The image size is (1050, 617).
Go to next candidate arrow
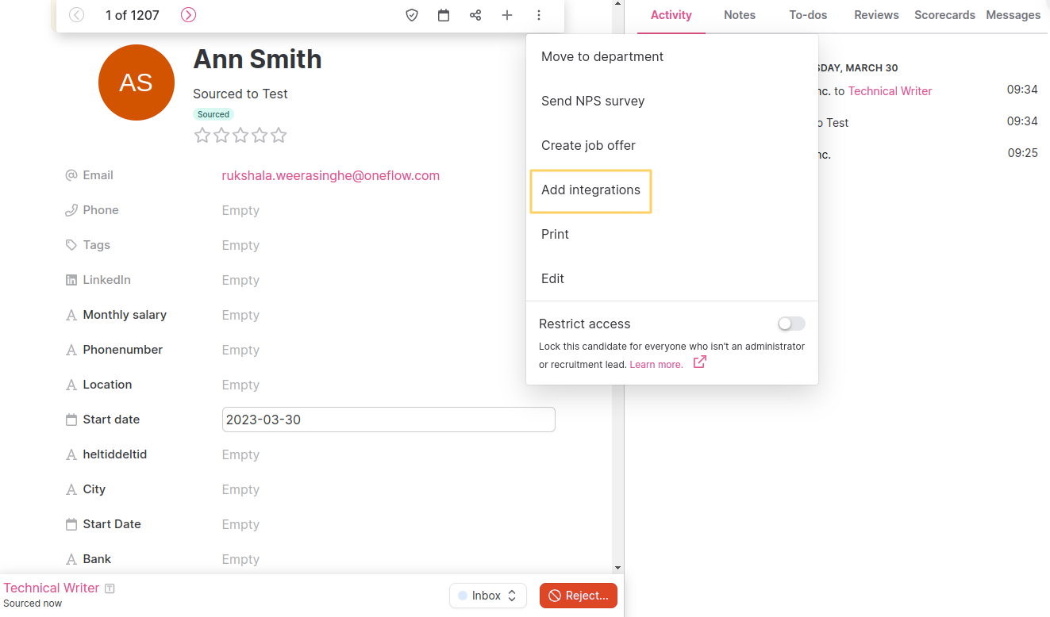point(188,15)
